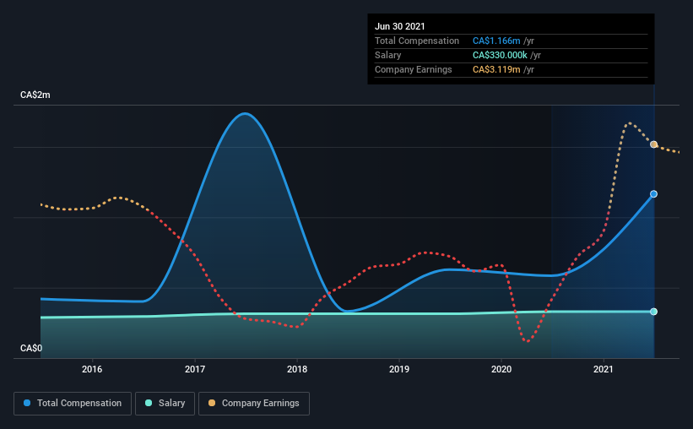Viewport: 693px width, 429px height.
Task: Select the 2020 x-axis label
Action: pyautogui.click(x=501, y=369)
